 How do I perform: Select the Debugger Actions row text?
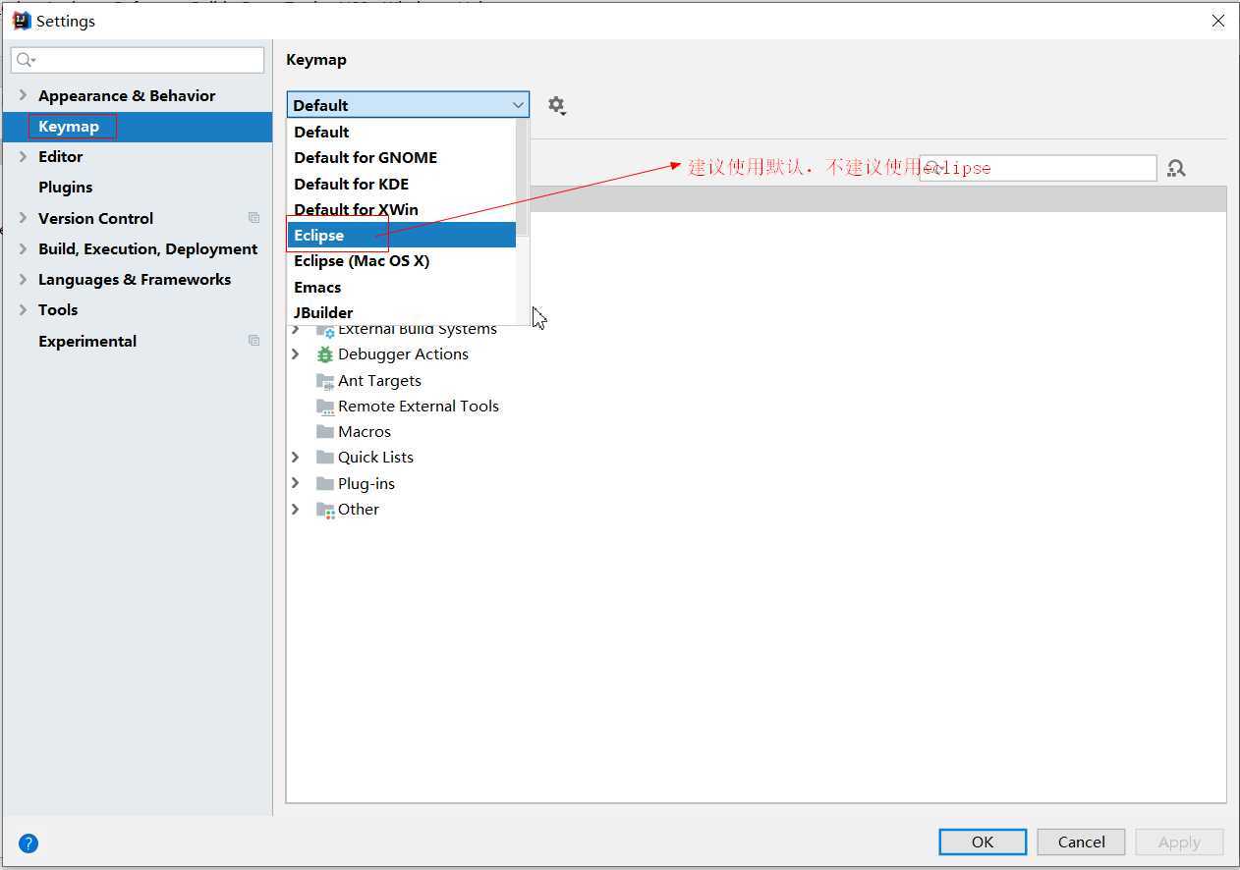(403, 354)
